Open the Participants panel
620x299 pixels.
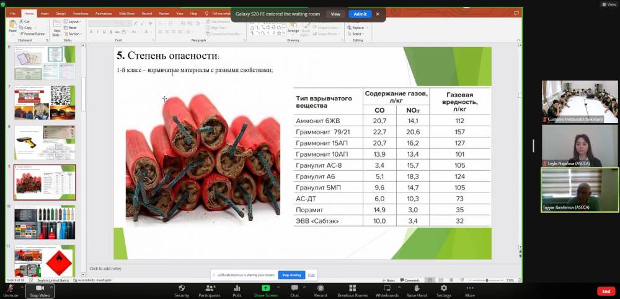click(x=210, y=291)
